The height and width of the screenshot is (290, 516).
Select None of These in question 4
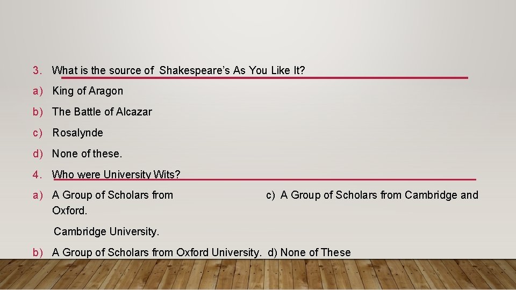310,252
